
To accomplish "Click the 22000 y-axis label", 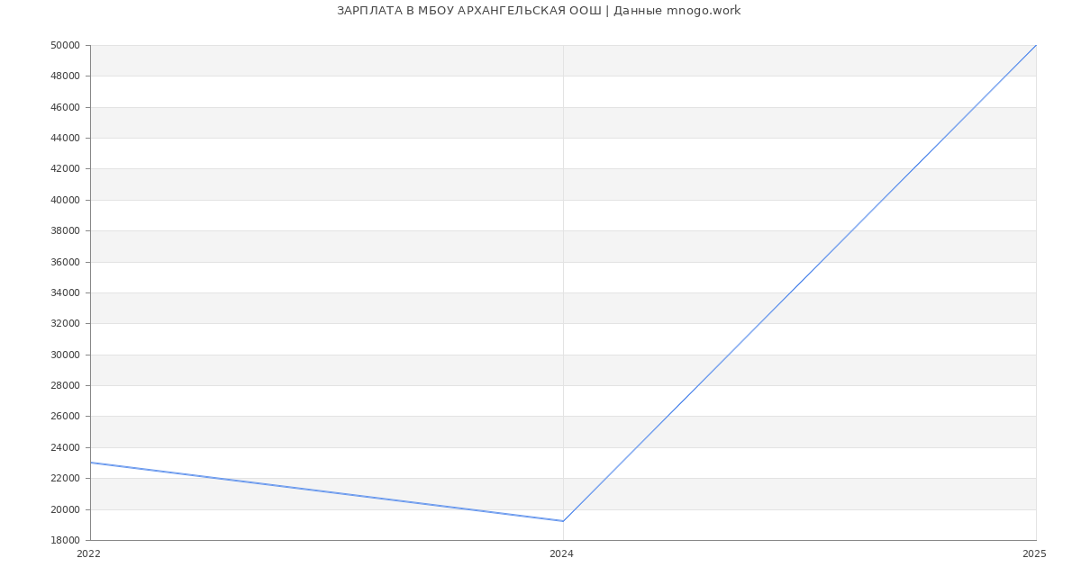I will coord(66,478).
